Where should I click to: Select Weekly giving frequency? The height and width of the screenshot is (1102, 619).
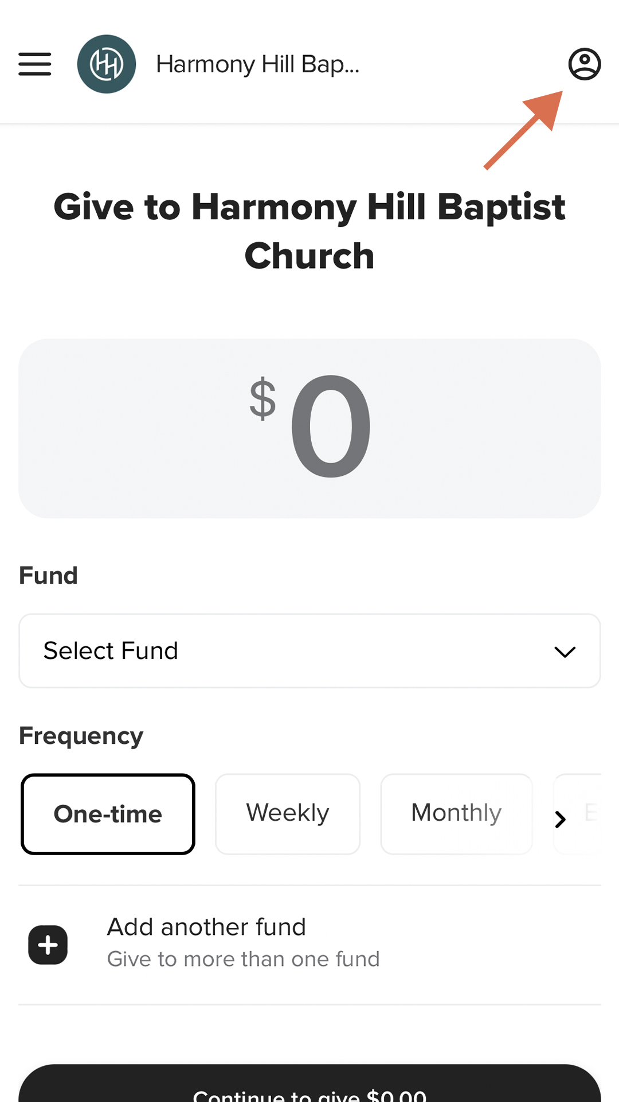point(288,814)
